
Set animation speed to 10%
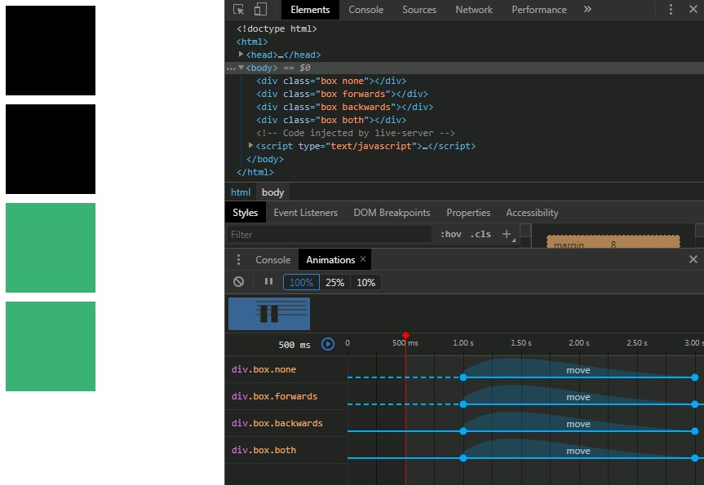point(366,282)
